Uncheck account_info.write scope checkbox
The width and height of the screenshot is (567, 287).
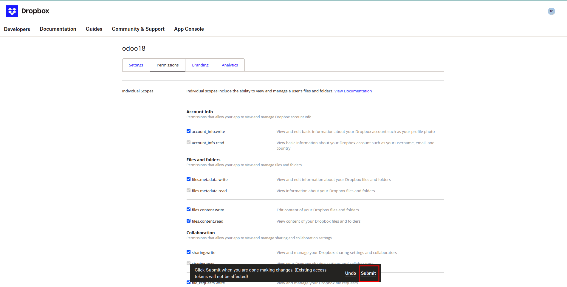point(188,131)
